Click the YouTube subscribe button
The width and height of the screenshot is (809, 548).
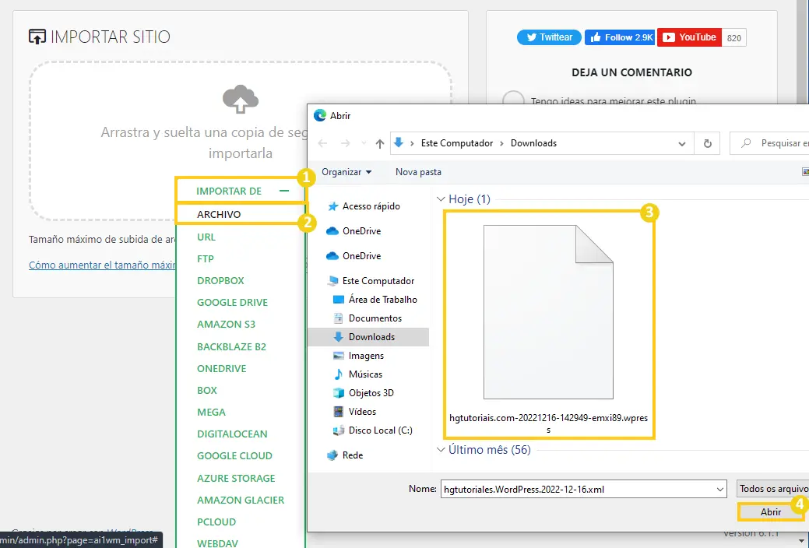689,37
